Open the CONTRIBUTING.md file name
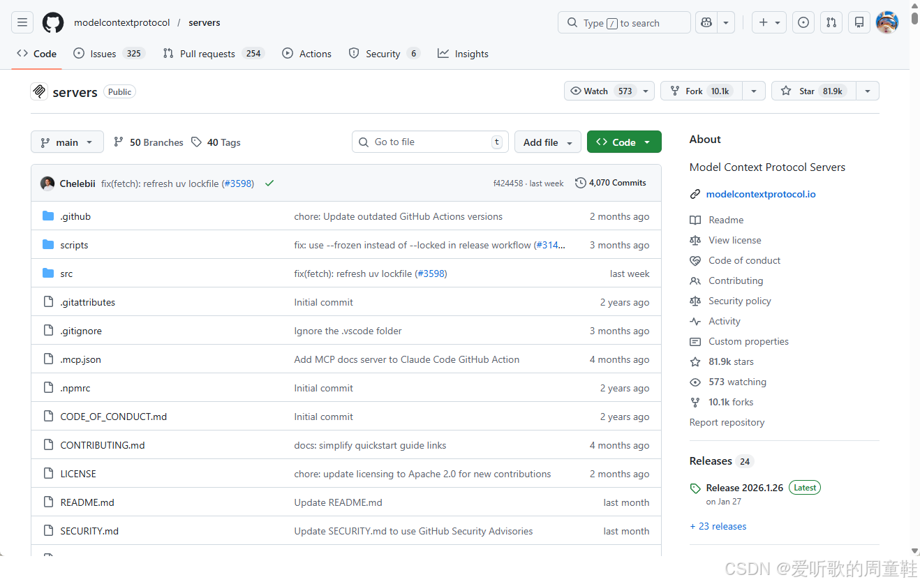The image size is (920, 584). pos(103,445)
